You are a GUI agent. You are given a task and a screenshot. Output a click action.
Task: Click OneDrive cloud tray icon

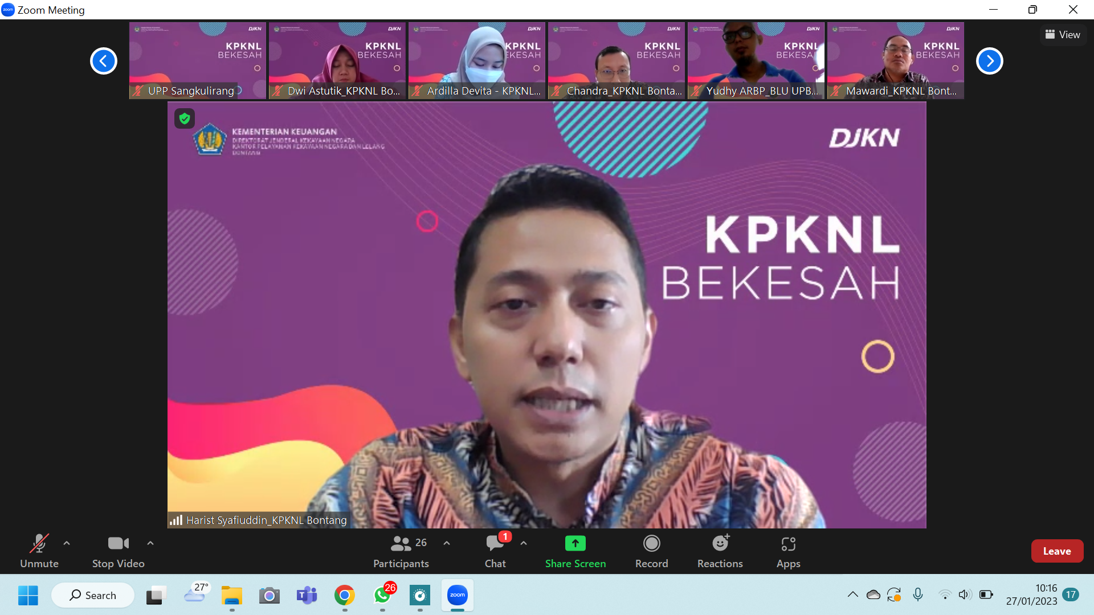coord(873,594)
